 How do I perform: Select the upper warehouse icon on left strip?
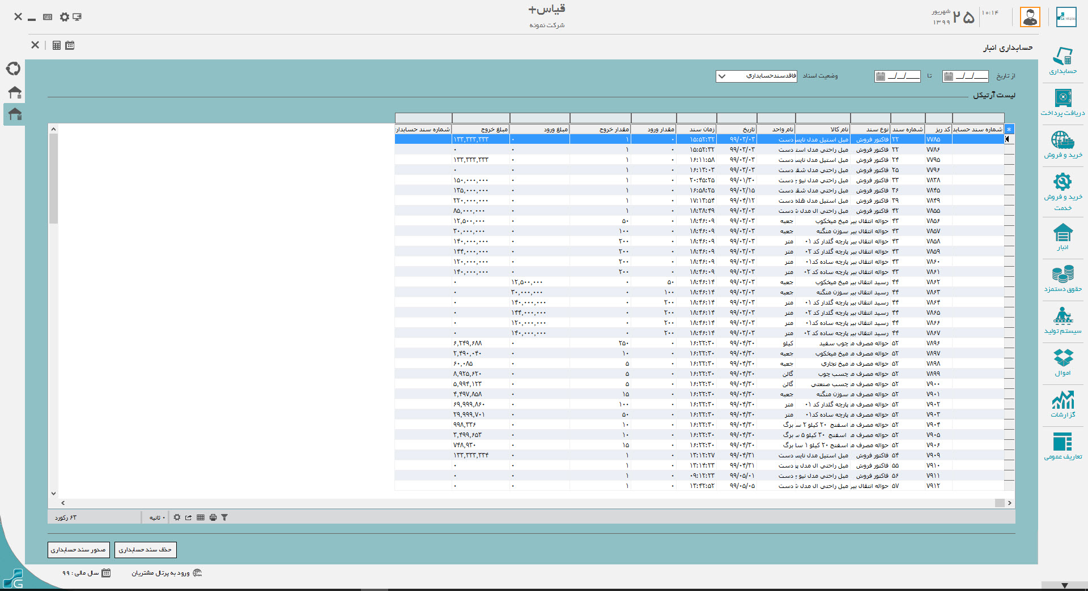[x=15, y=92]
